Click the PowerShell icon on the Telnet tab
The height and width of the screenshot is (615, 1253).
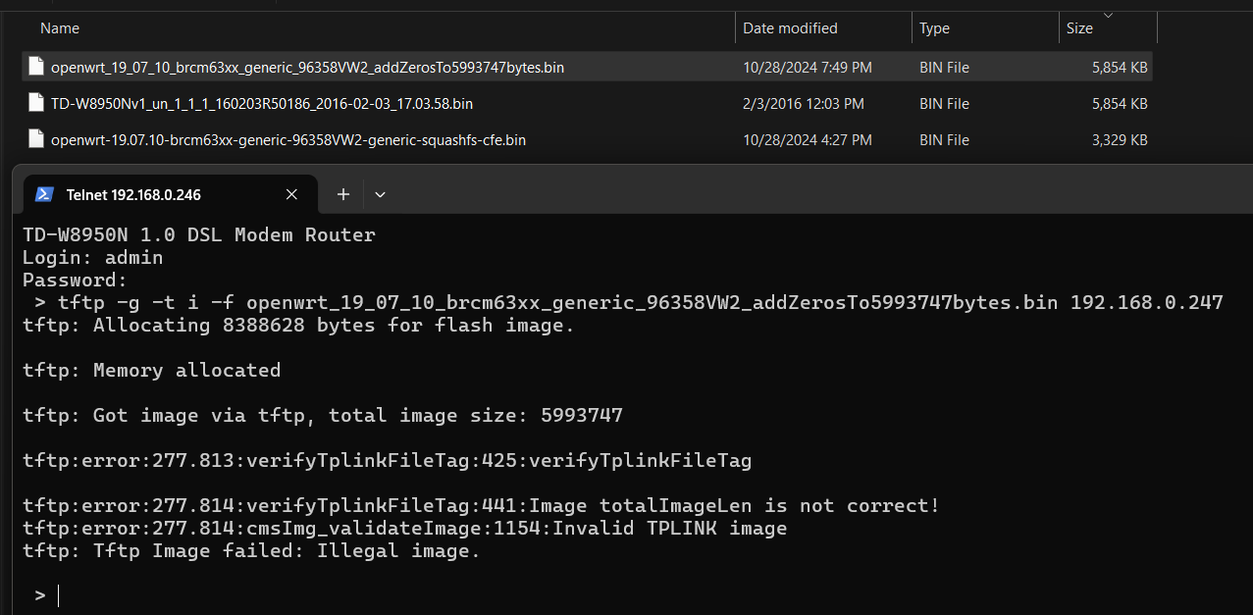point(43,194)
